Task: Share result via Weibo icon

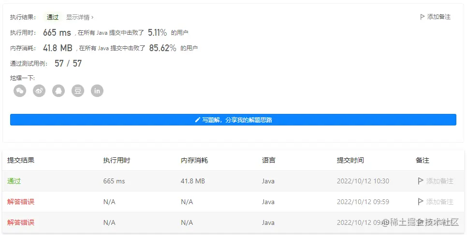Action: 39,91
